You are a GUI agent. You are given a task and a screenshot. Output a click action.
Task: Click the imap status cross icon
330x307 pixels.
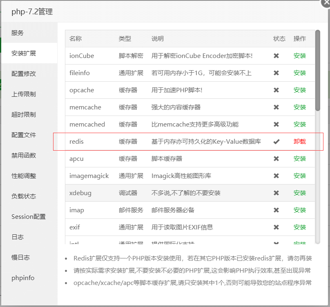(x=276, y=210)
